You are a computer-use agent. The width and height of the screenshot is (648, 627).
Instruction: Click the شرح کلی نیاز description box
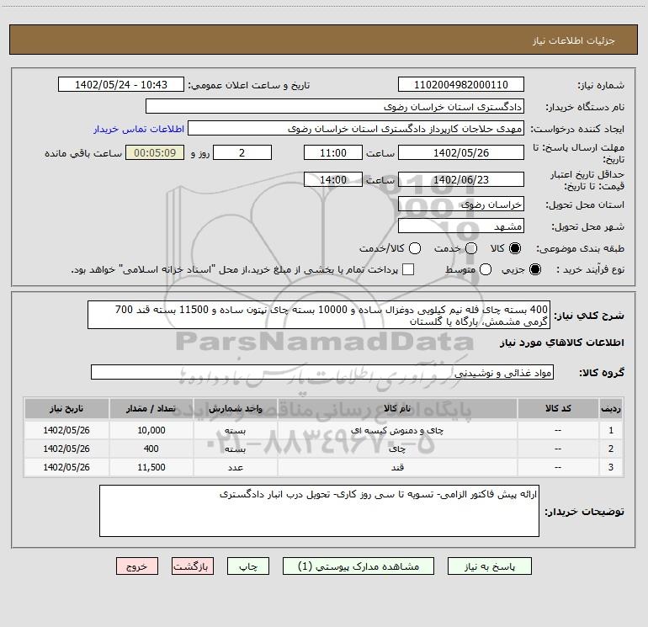tap(318, 316)
